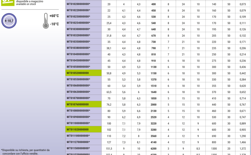Click the product code MT010300000000*
The image size is (251, 155).
tap(78, 29)
